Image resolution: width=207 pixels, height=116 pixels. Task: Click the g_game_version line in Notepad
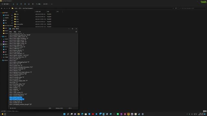click(19, 55)
